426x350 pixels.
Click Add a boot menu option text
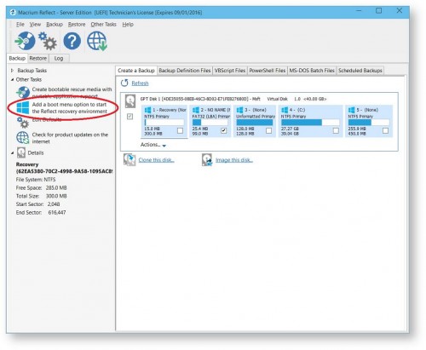(70, 108)
